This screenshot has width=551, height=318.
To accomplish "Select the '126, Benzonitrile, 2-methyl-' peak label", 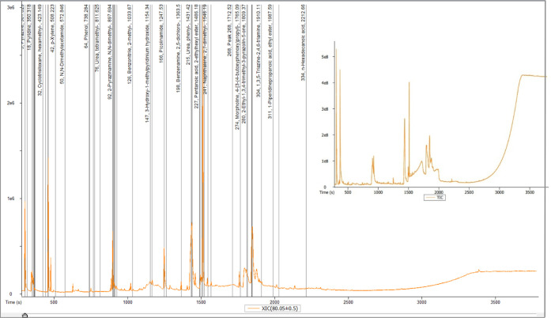I will point(130,44).
